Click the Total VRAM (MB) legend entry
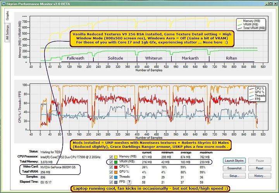 (251, 28)
